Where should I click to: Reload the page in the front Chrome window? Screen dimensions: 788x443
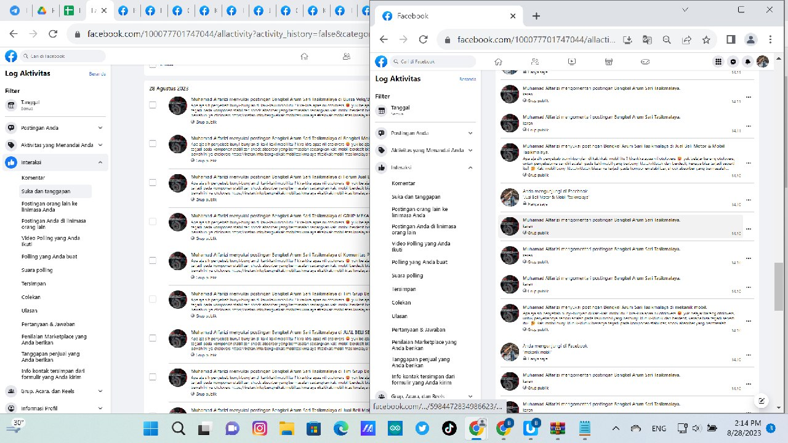tap(423, 39)
